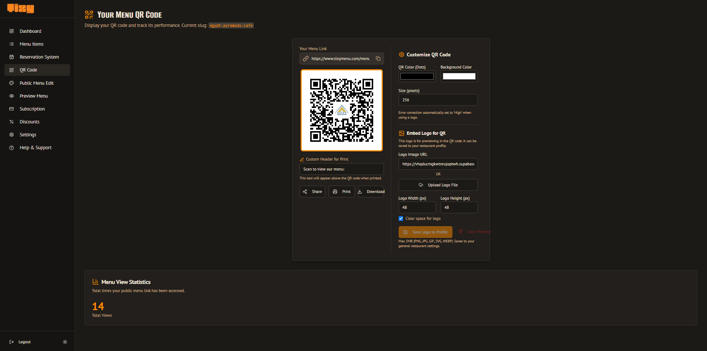707x351 pixels.
Task: Click Save Logo to Profile
Action: coord(426,232)
